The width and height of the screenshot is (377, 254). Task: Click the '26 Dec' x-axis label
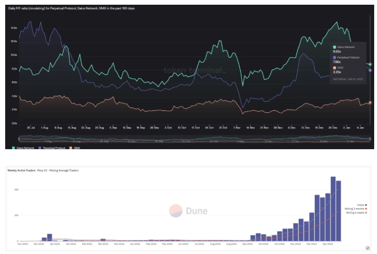pos(333,127)
